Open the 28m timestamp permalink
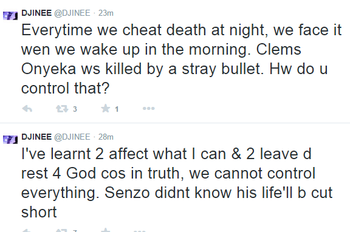This screenshot has height=232, width=350. coord(106,137)
